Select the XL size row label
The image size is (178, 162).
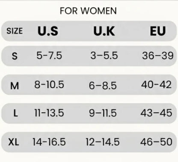(14, 142)
